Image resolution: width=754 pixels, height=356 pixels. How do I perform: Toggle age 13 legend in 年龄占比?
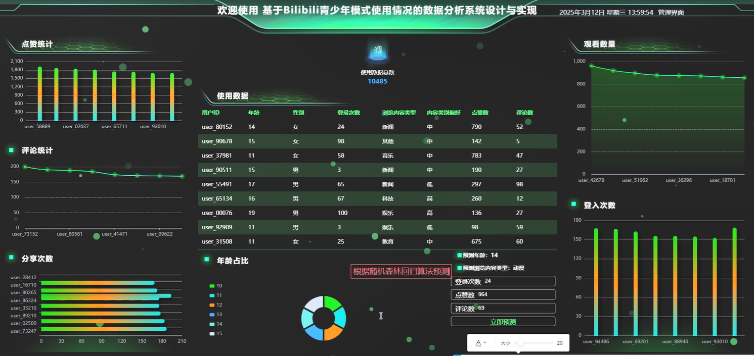(216, 315)
